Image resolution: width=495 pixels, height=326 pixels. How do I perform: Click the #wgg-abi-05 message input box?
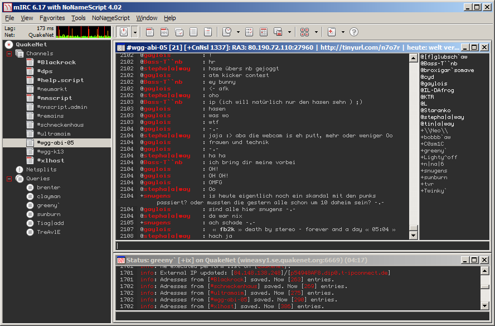(262, 245)
